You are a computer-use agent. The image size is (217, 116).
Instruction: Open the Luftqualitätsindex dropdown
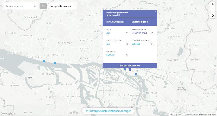tap(62, 6)
